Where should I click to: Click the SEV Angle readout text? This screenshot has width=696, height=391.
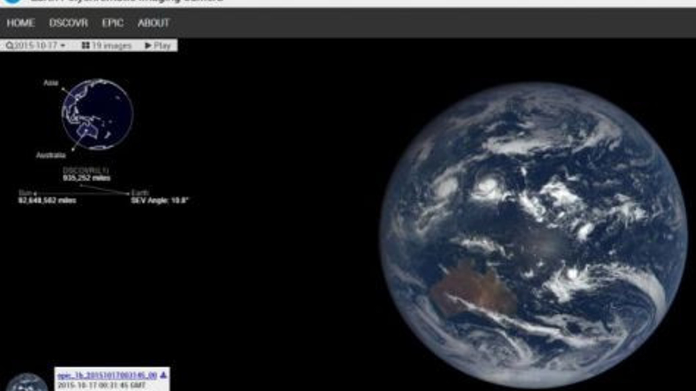159,200
